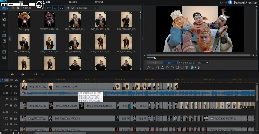The image size is (259, 134).
Task: Click the stop button in preview
Action: 153,67
